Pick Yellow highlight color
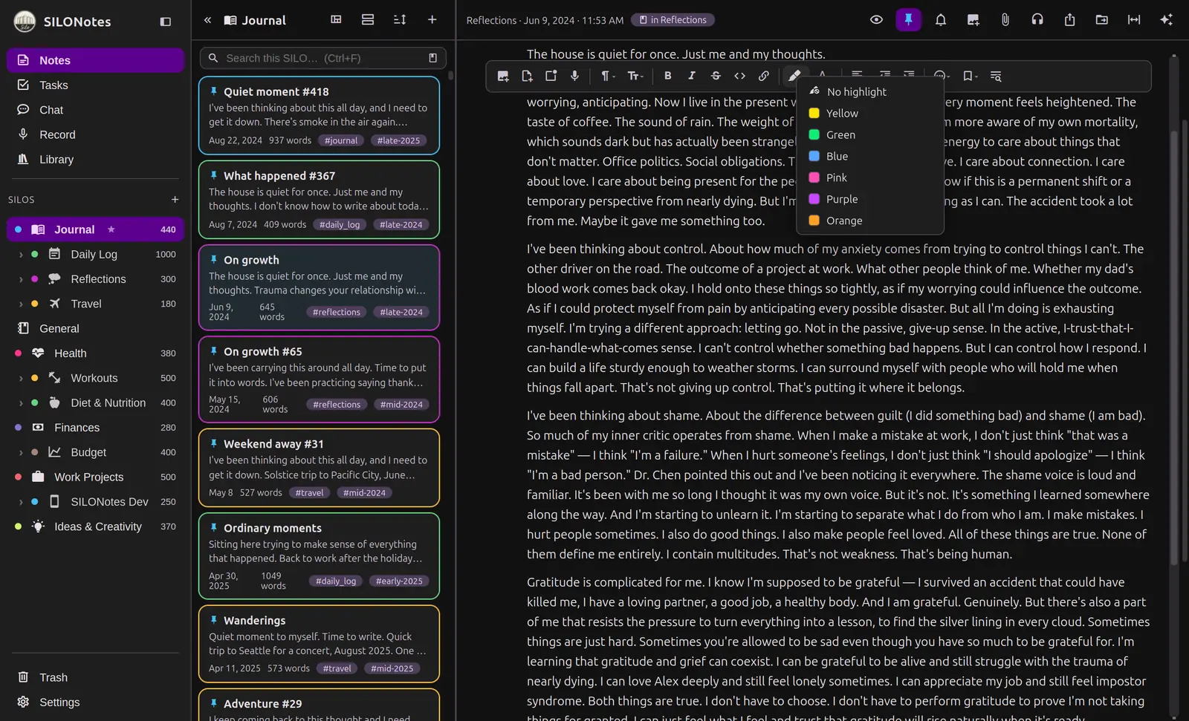Viewport: 1189px width, 721px height. coord(870,114)
